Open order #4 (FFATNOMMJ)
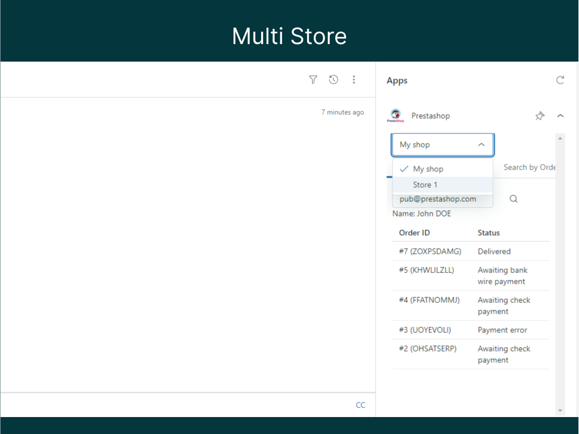 (429, 300)
